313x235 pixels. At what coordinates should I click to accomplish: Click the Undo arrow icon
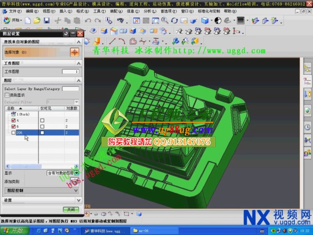point(88,20)
